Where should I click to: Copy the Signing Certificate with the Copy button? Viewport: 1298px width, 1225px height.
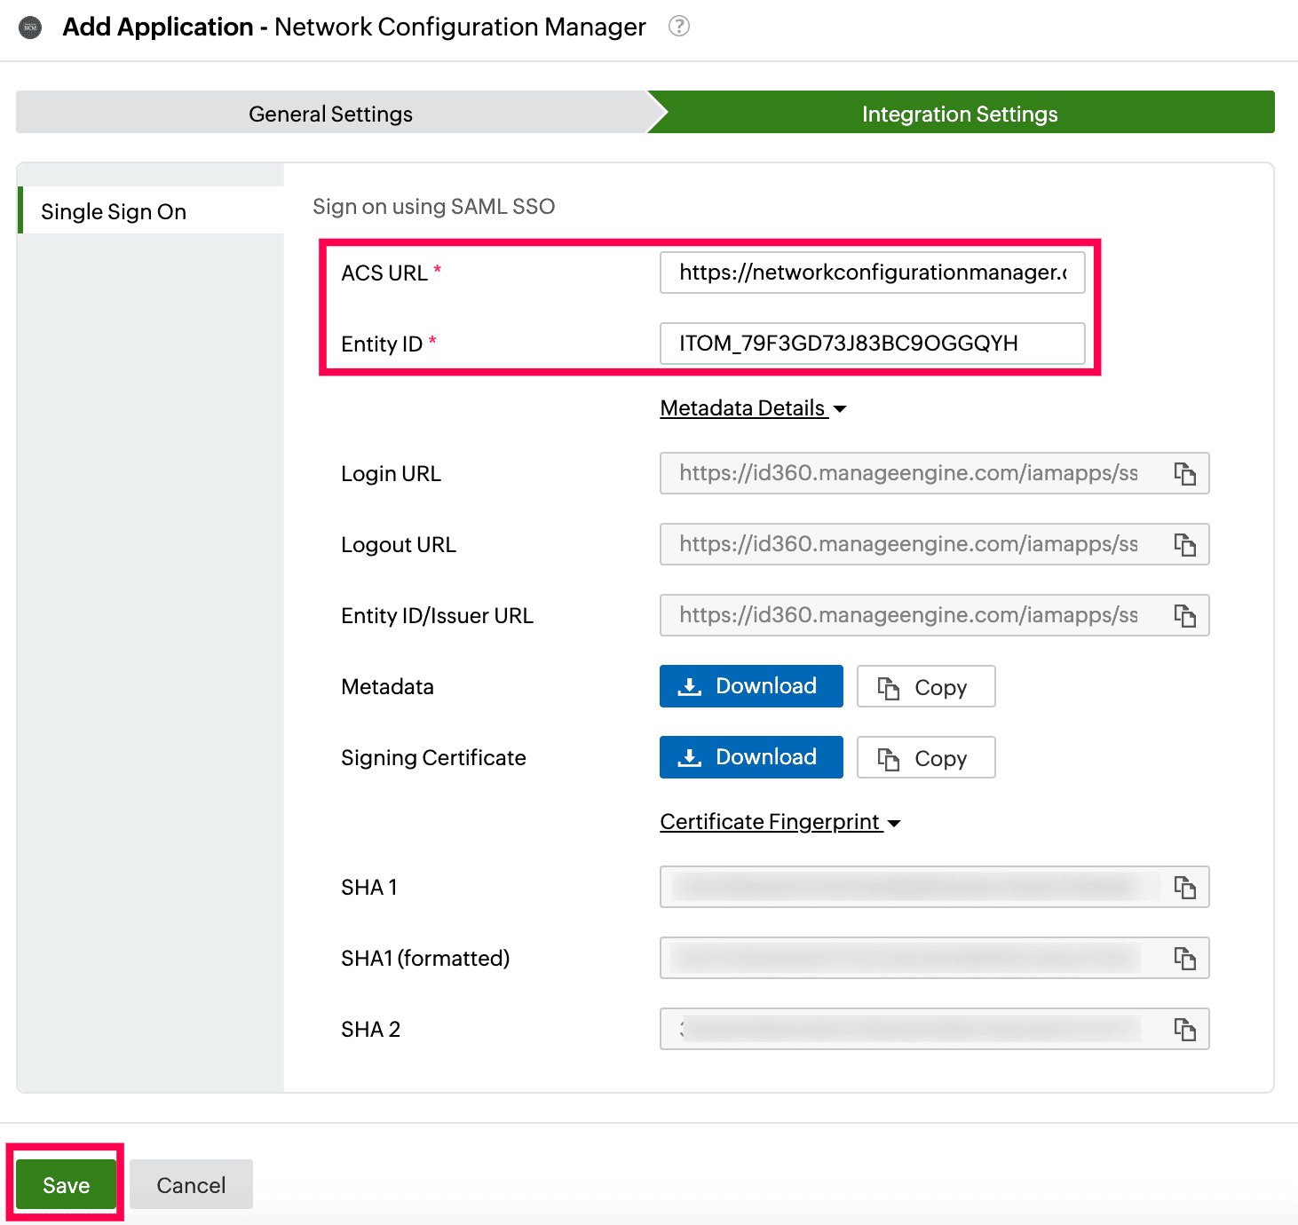(x=926, y=758)
